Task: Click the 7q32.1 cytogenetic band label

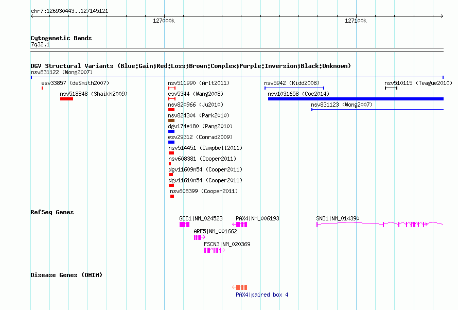Action: tap(40, 44)
